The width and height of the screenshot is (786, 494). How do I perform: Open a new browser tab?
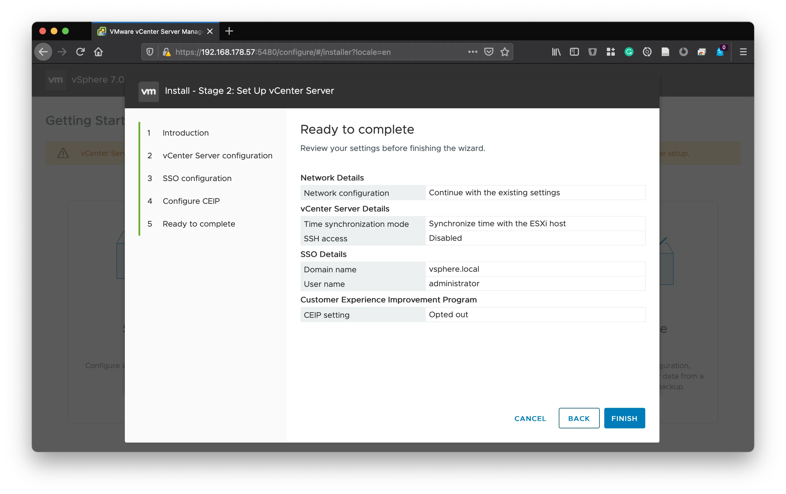click(x=229, y=31)
